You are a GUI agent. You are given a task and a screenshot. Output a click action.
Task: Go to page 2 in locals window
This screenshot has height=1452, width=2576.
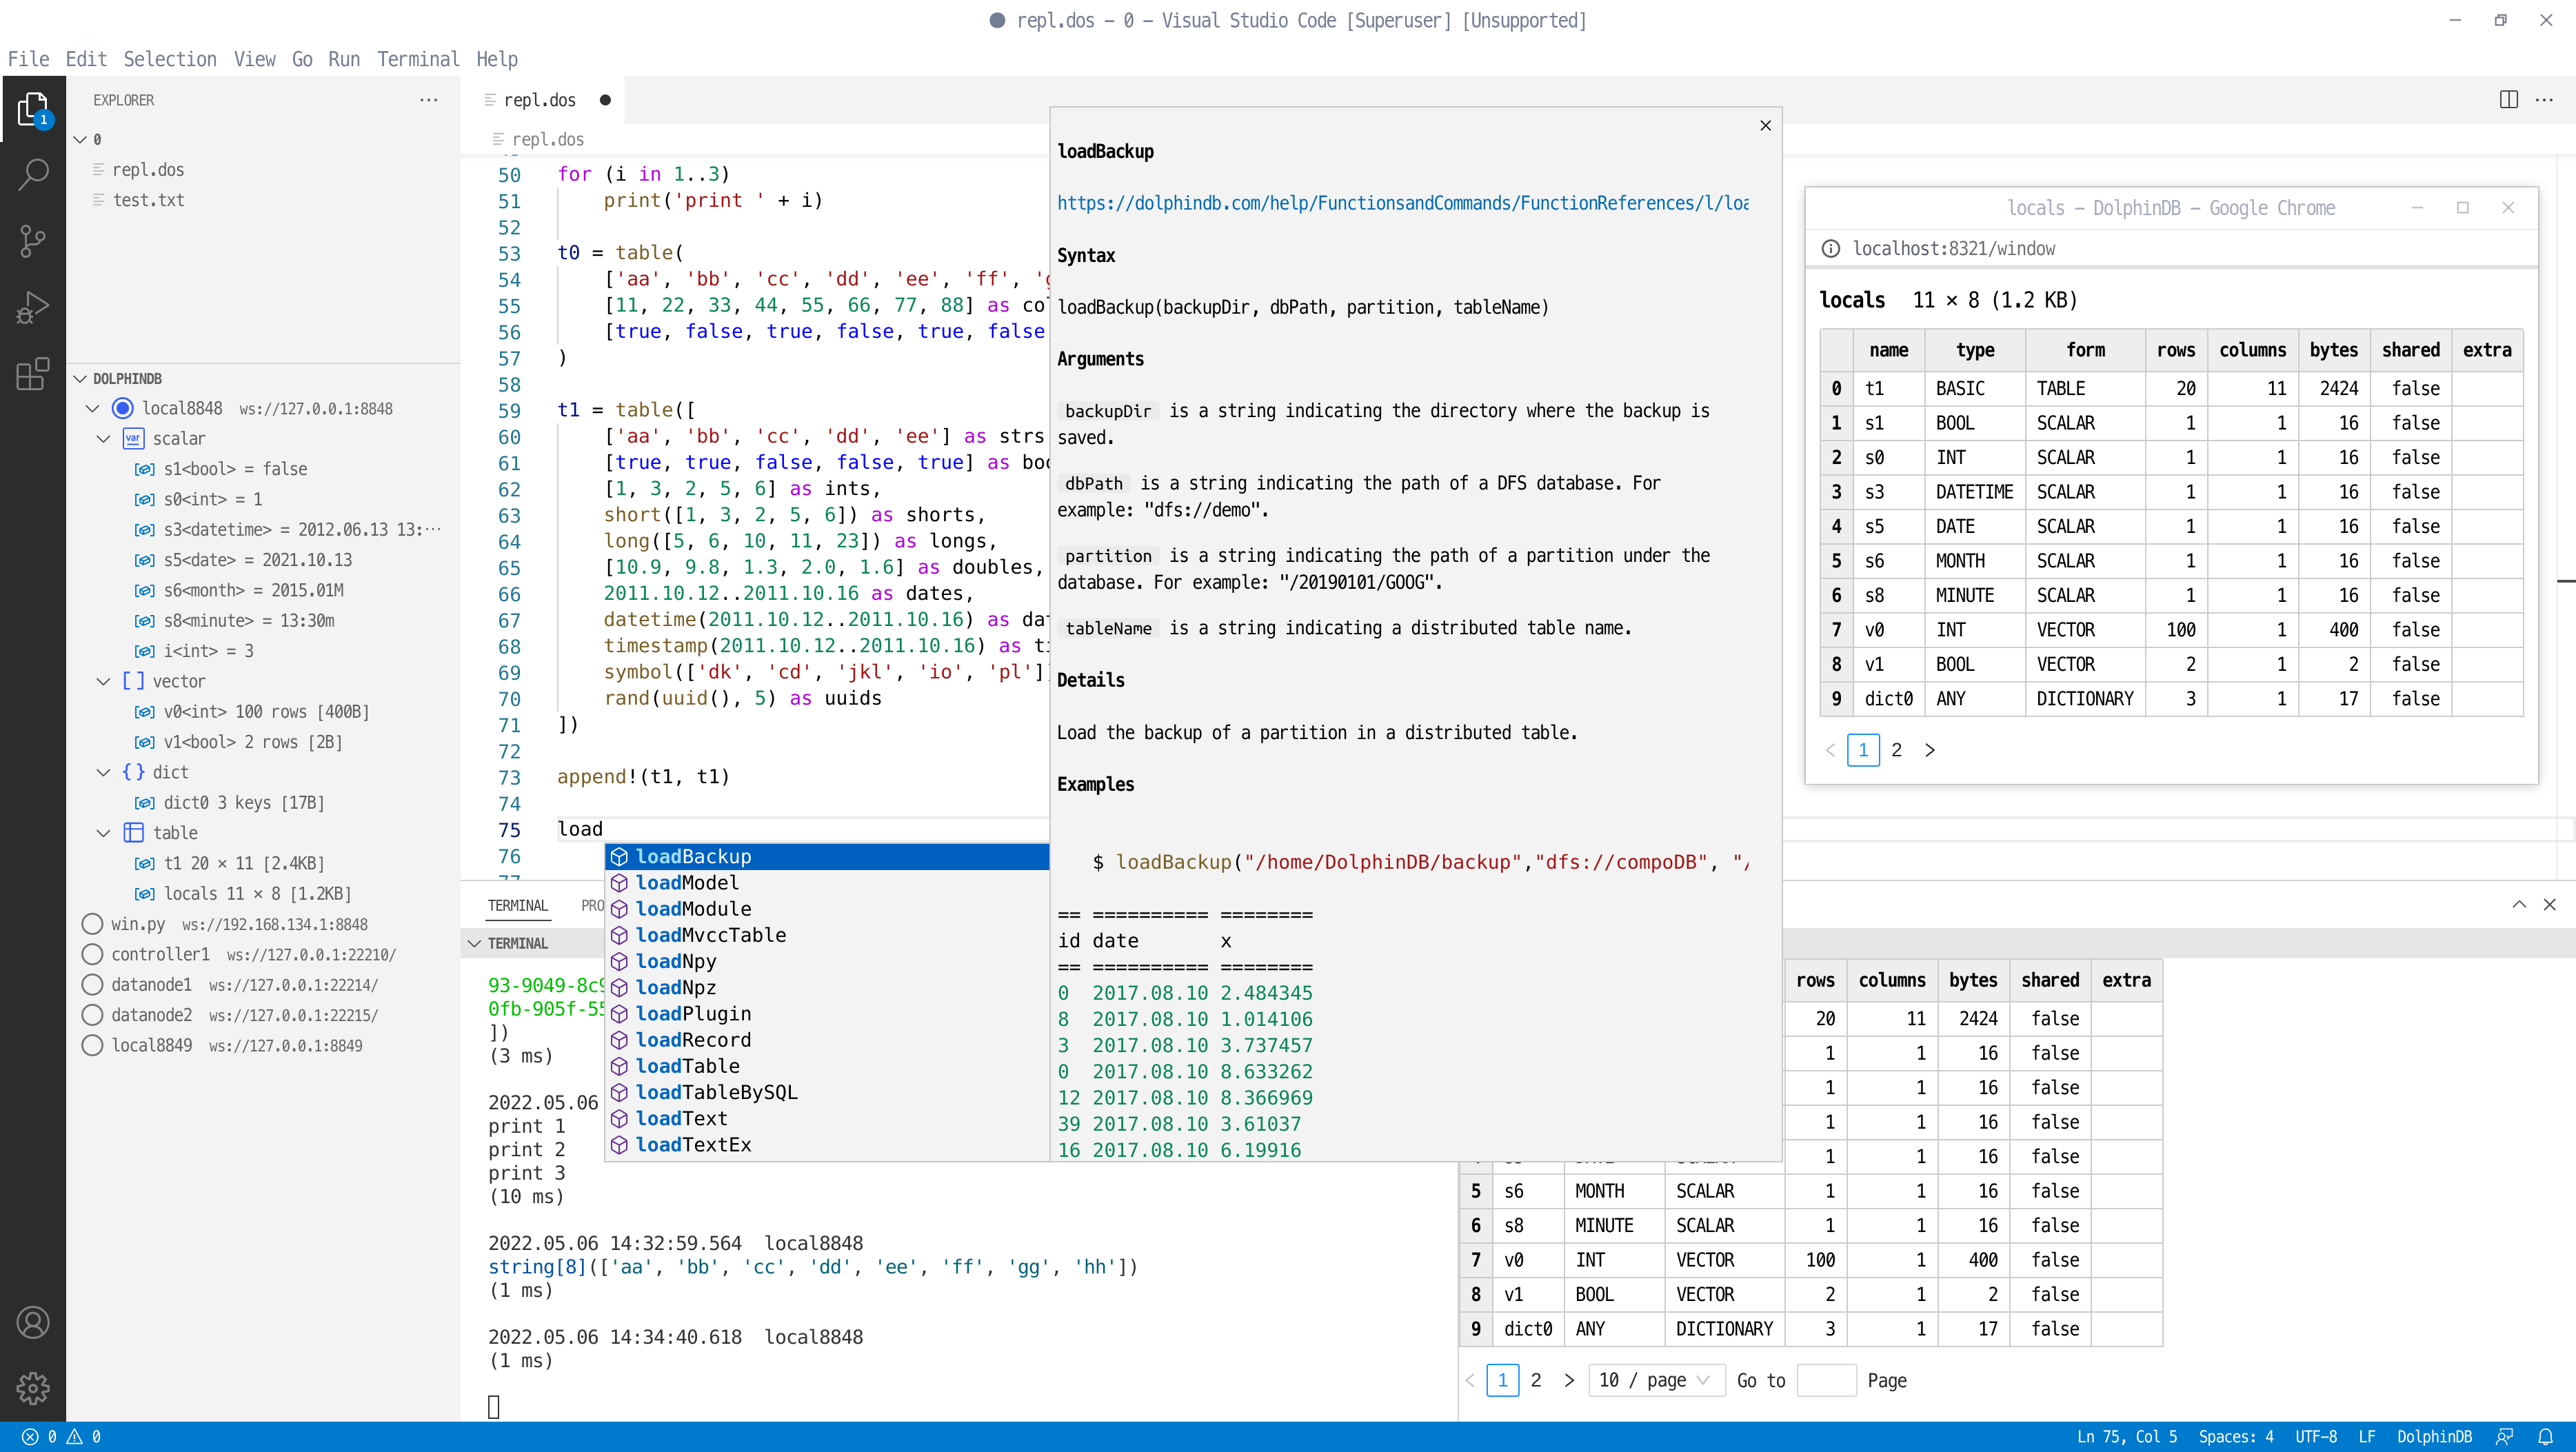click(x=1896, y=750)
